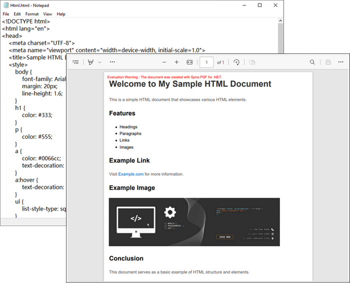Open the Edit menu in Notepad

(x=17, y=14)
